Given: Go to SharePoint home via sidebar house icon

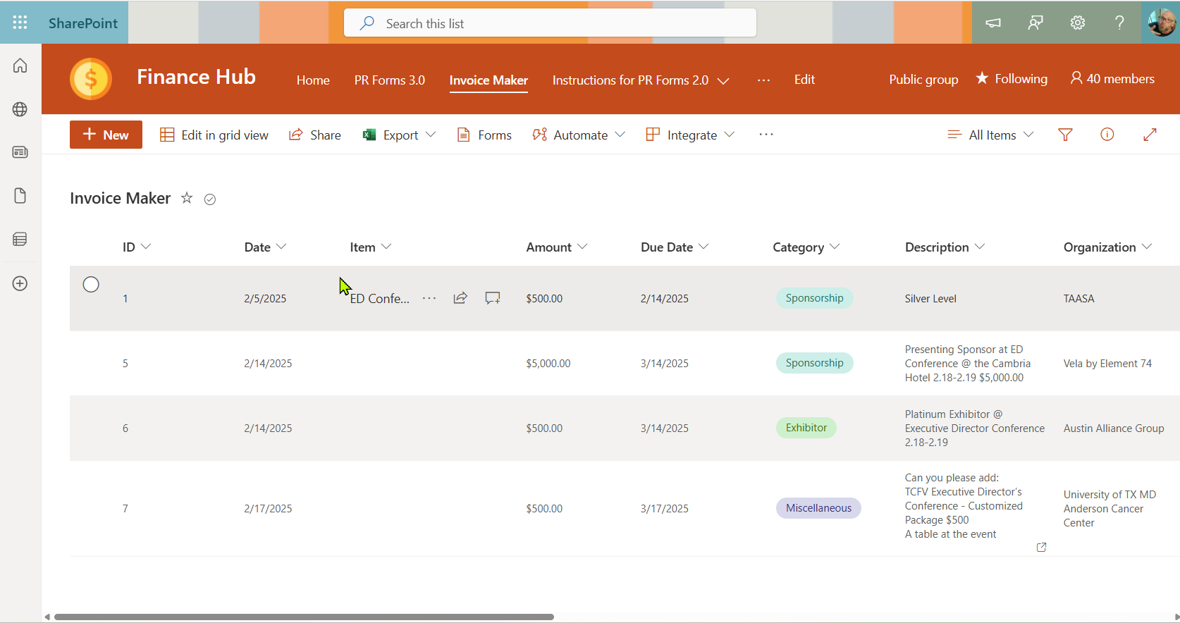Looking at the screenshot, I should pos(20,66).
